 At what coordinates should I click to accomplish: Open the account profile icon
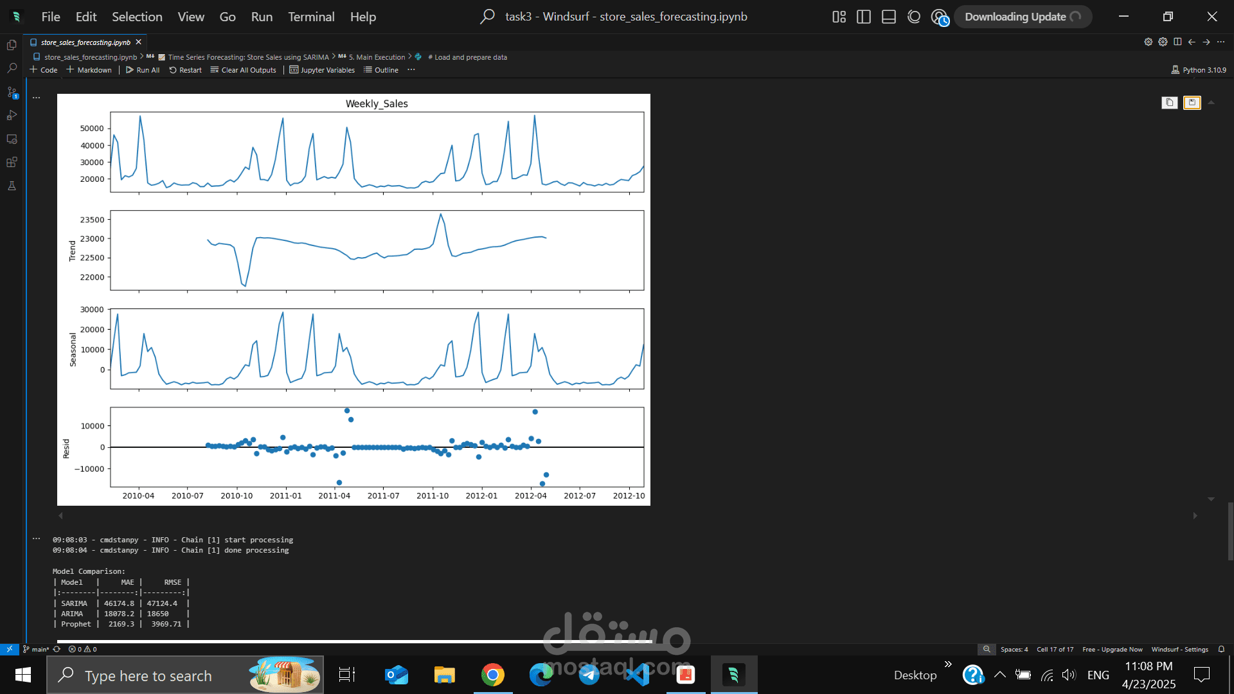point(940,17)
